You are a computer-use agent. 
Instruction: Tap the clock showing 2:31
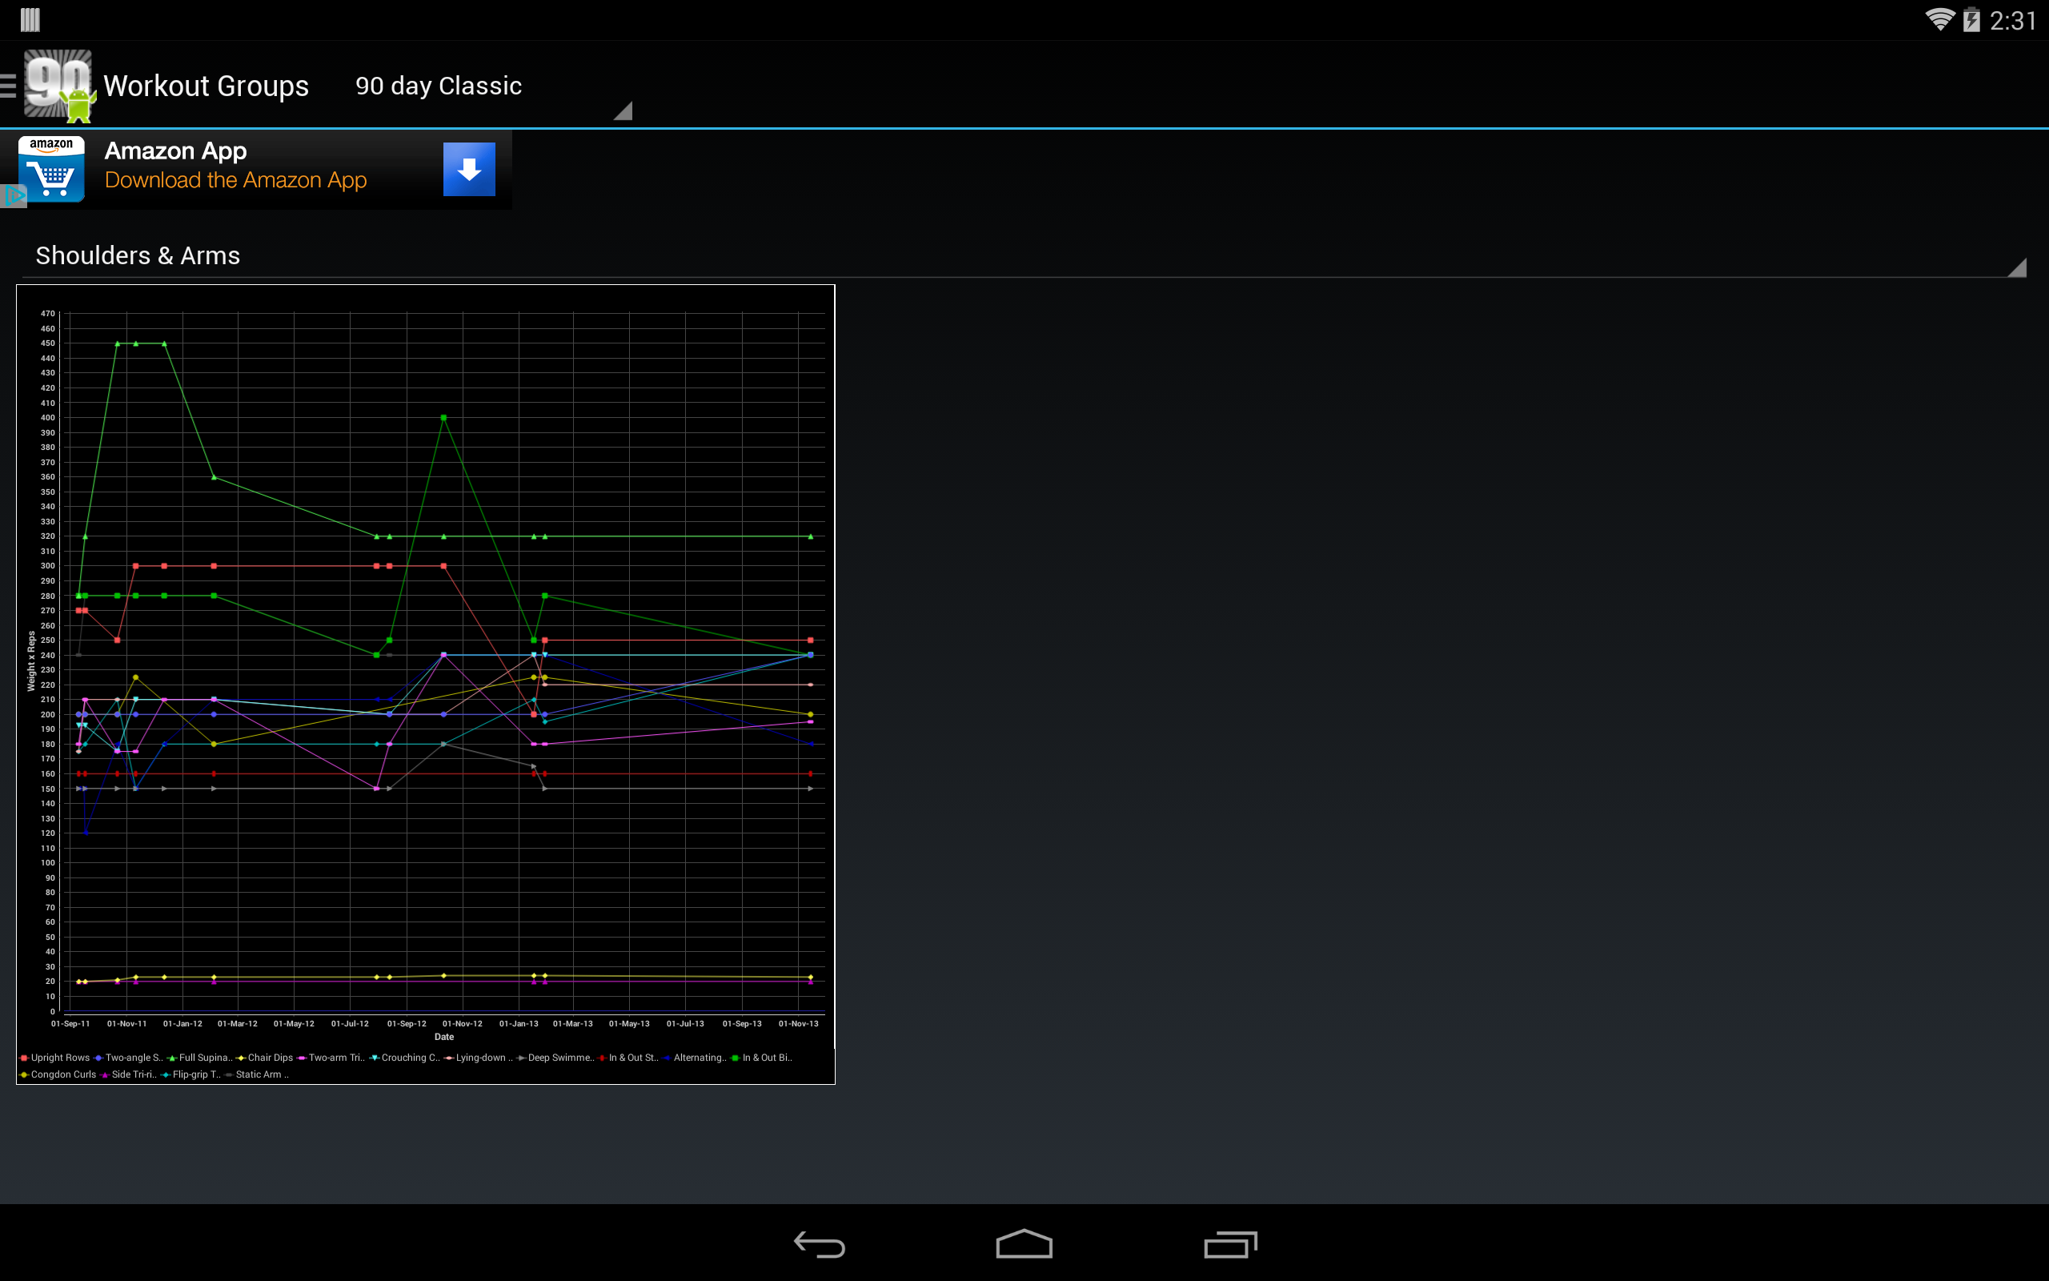click(2011, 20)
